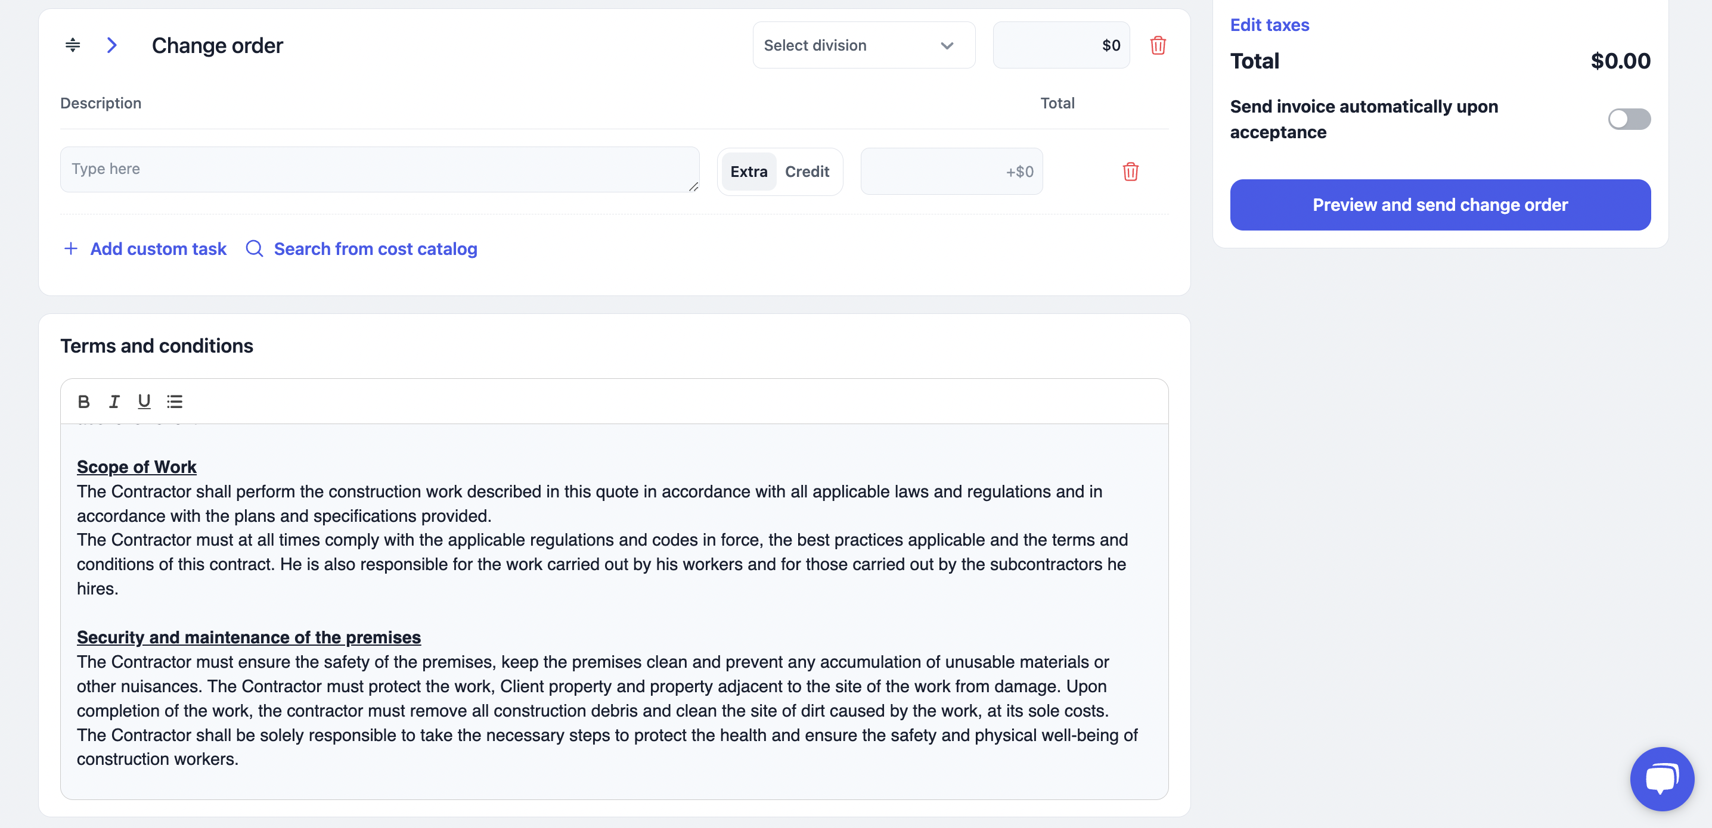Delete the task row with trash icon
Screen dimensions: 1712x828
click(1130, 172)
